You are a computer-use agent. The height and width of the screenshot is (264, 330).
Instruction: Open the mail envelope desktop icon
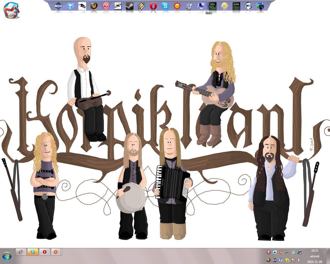[x=11, y=10]
